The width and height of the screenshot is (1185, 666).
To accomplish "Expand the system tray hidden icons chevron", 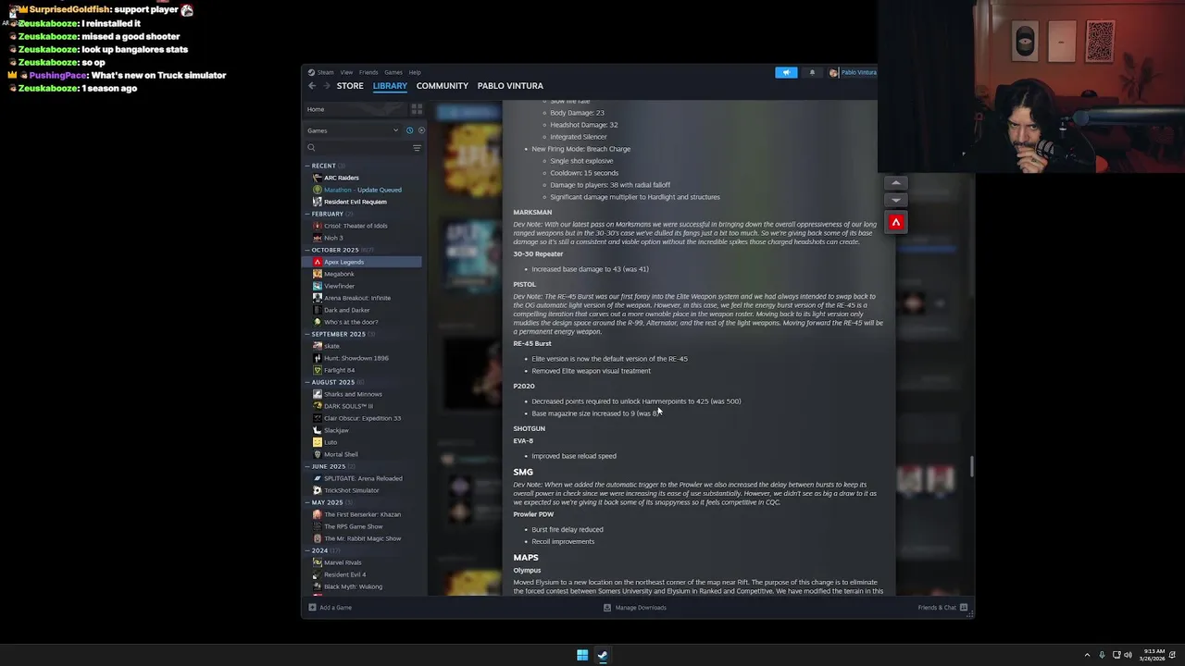I will tap(1087, 655).
